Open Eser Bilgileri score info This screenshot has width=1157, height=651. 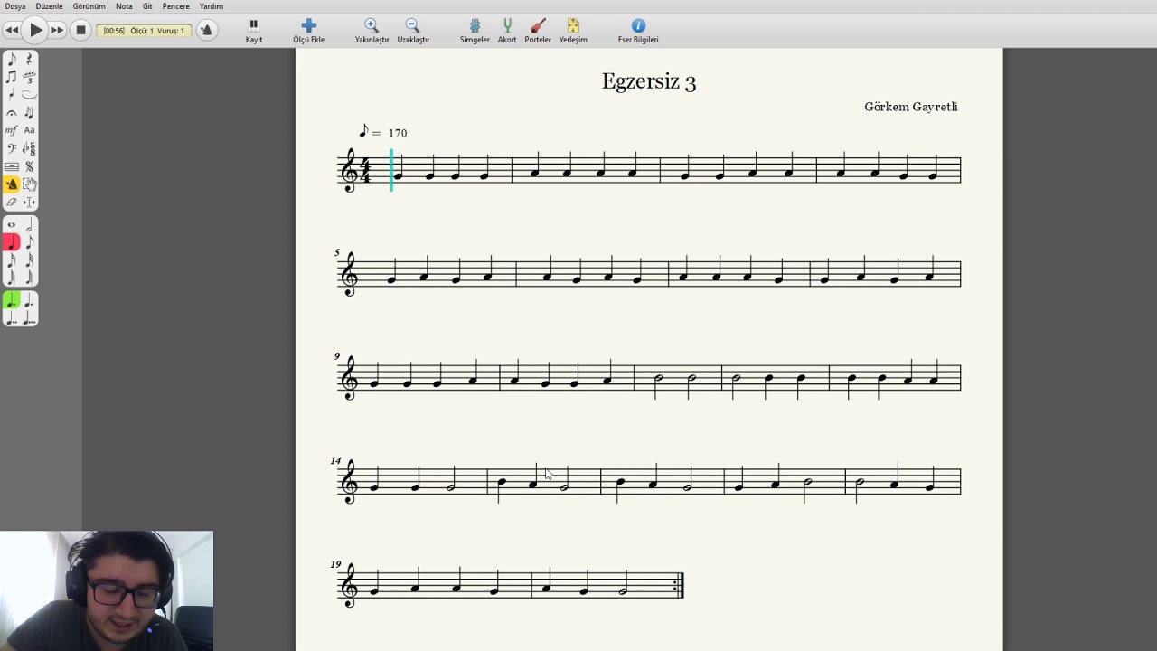[638, 31]
